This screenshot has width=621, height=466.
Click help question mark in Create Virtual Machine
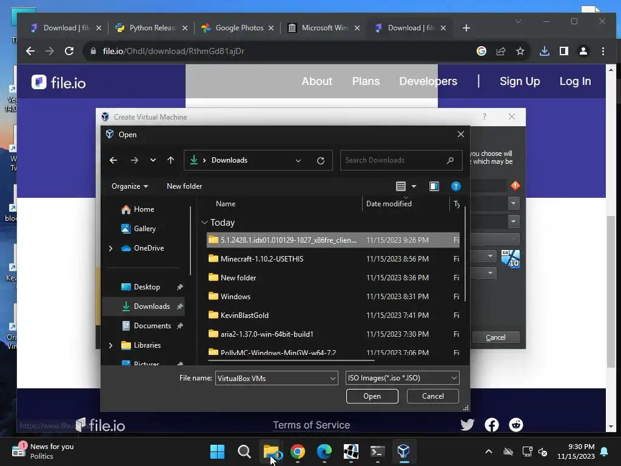[485, 116]
